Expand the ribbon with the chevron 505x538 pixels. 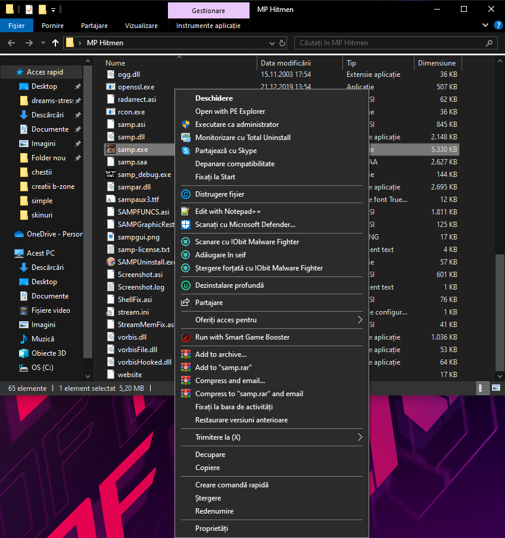485,25
